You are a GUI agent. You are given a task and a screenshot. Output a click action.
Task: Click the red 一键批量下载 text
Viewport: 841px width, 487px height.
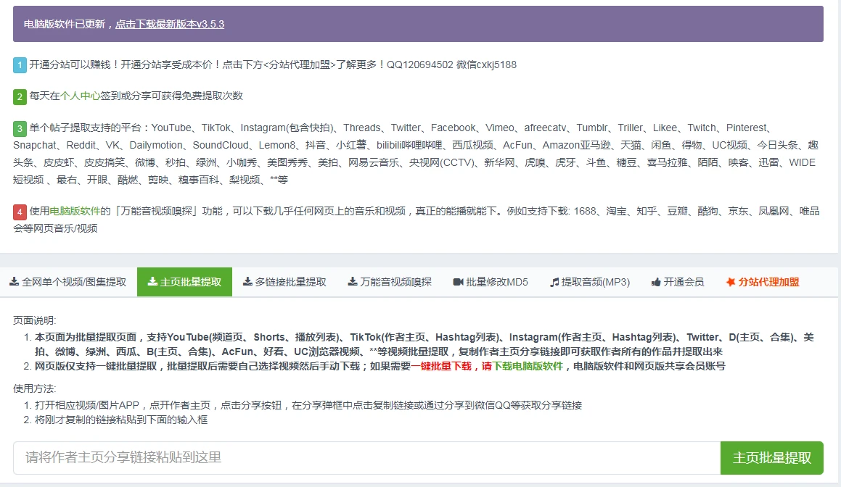pos(441,367)
